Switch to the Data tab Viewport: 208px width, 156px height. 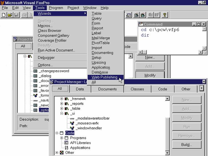click(x=80, y=89)
